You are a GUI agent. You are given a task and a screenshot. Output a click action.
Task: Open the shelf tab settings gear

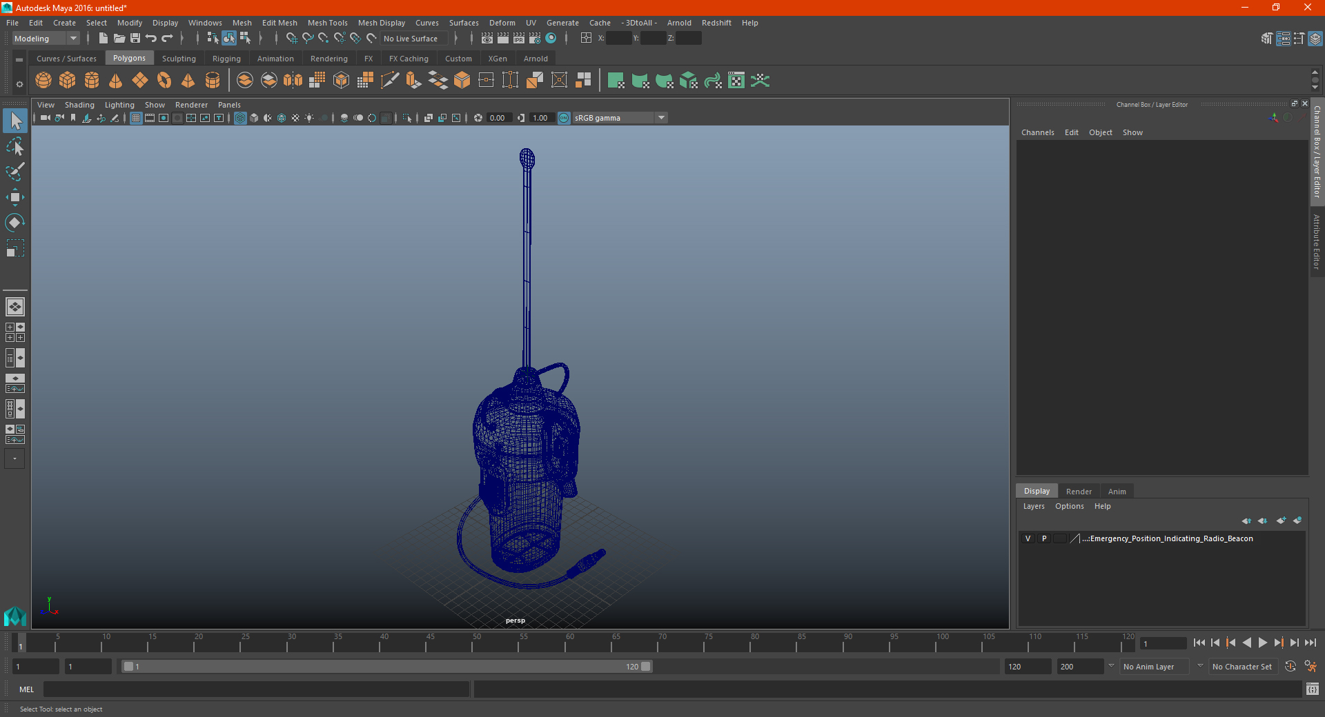click(19, 84)
